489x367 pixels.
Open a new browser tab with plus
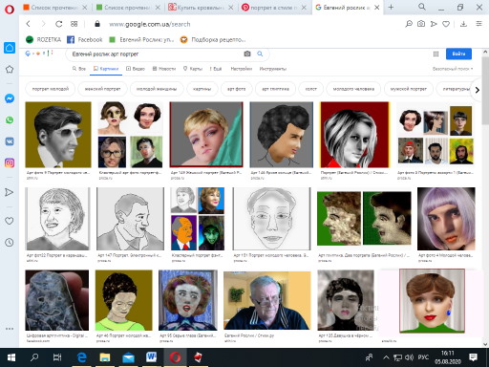click(x=391, y=7)
